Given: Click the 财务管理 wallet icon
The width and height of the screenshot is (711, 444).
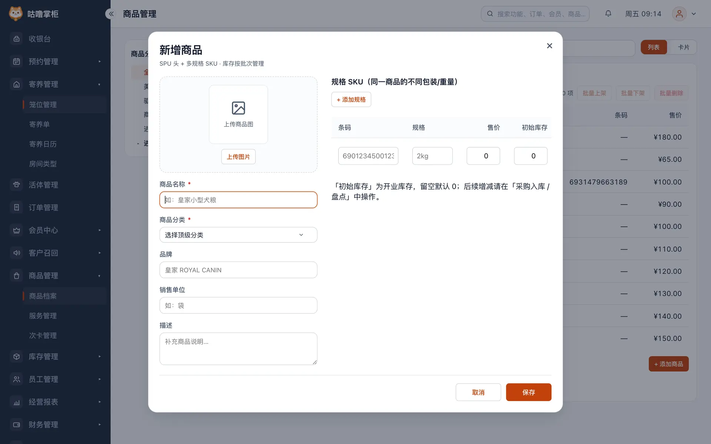Looking at the screenshot, I should tap(17, 425).
